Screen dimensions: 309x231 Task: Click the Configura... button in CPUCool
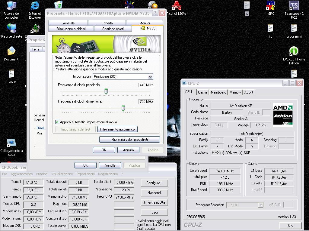pyautogui.click(x=154, y=183)
